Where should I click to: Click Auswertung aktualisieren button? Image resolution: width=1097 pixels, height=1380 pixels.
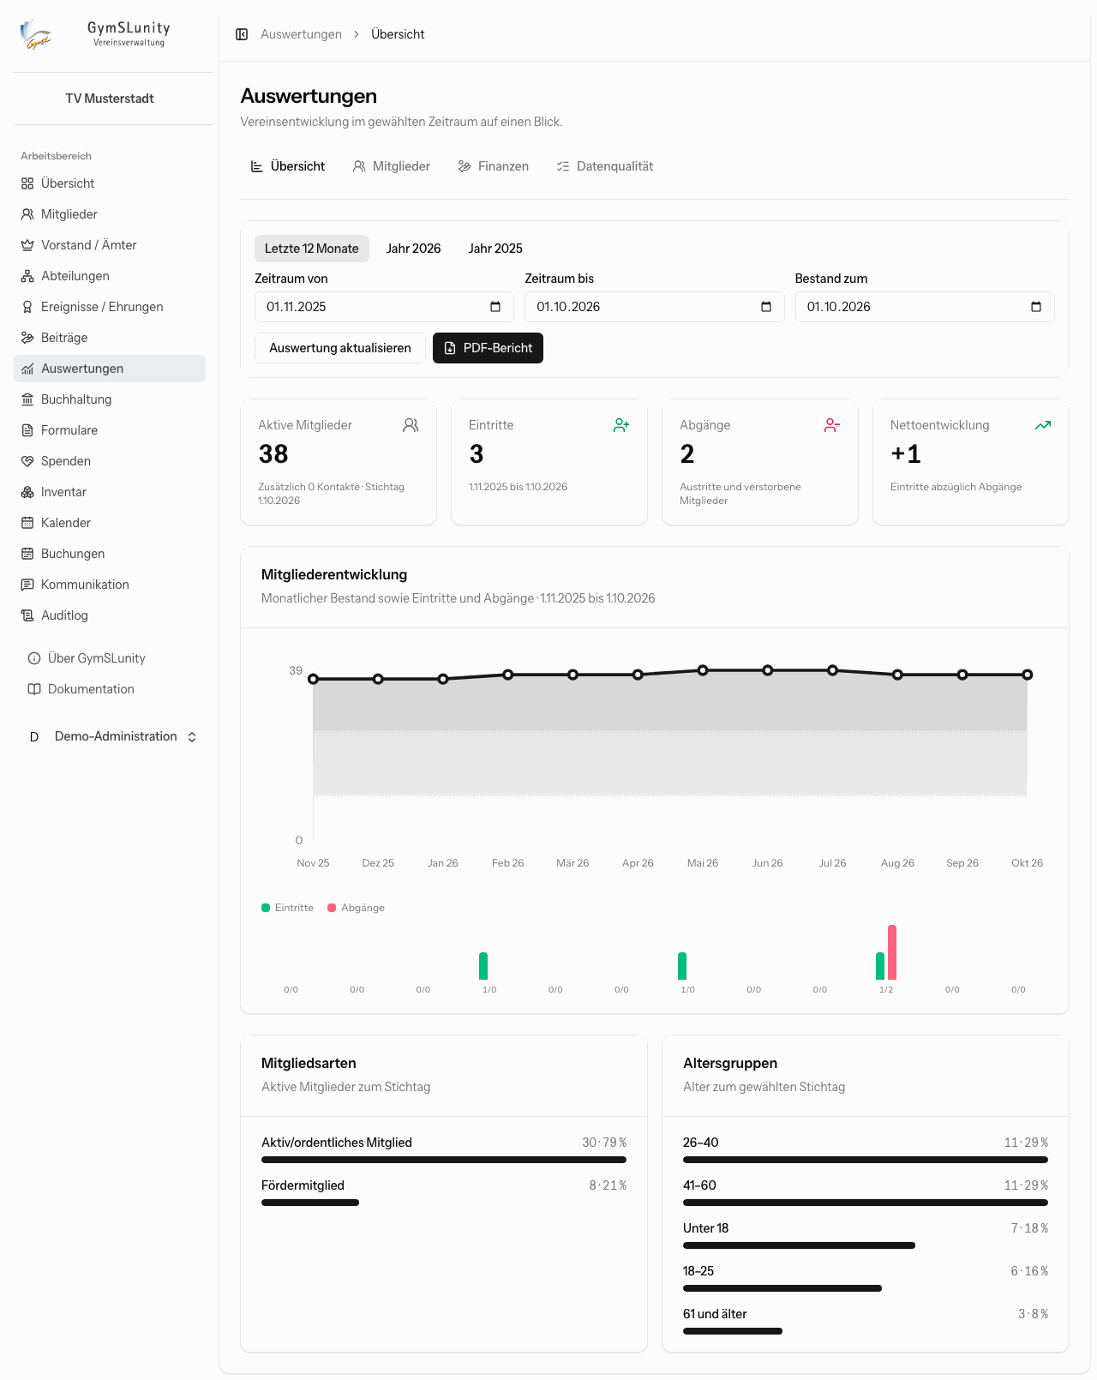[x=340, y=348]
